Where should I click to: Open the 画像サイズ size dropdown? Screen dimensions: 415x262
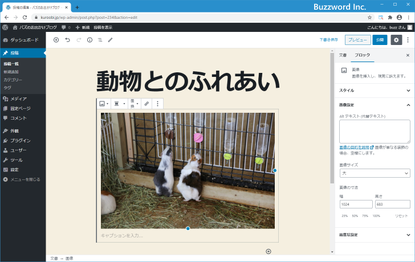tap(375, 173)
